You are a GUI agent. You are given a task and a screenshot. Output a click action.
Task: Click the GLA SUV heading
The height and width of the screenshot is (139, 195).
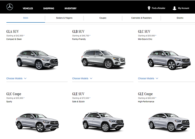[13, 31]
